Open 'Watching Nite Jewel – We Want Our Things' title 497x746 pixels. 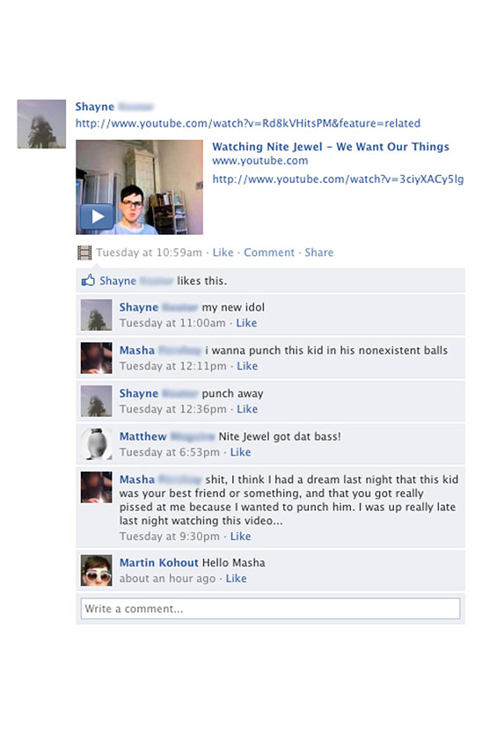(x=331, y=147)
